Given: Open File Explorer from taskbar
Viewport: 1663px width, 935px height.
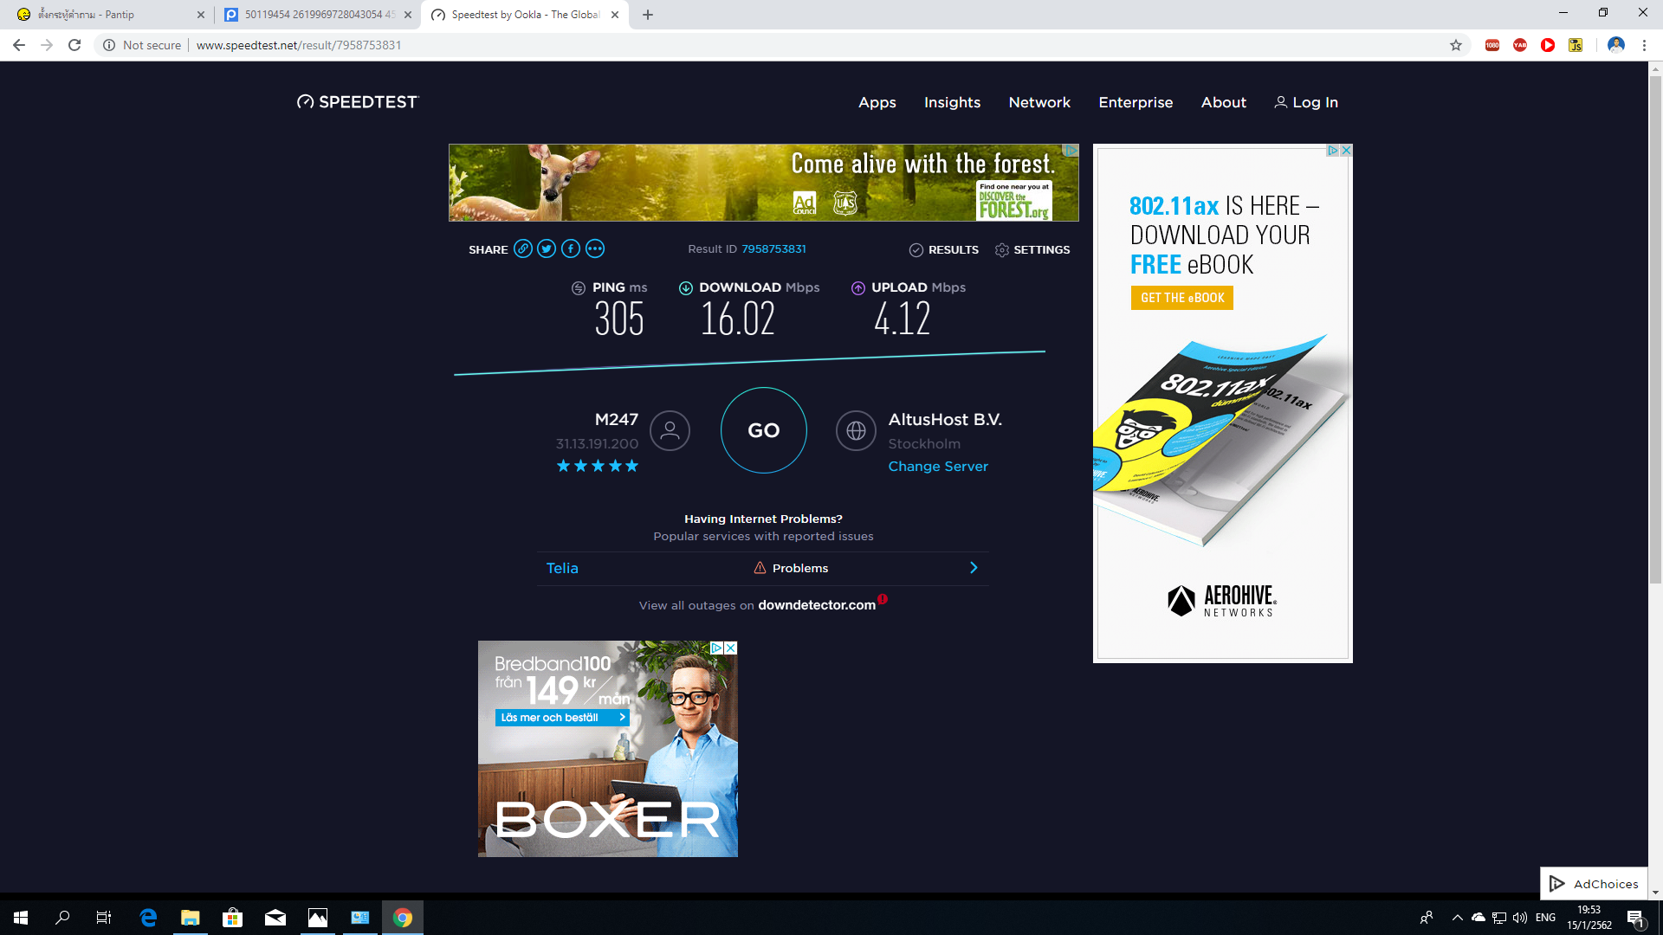Looking at the screenshot, I should click(191, 918).
